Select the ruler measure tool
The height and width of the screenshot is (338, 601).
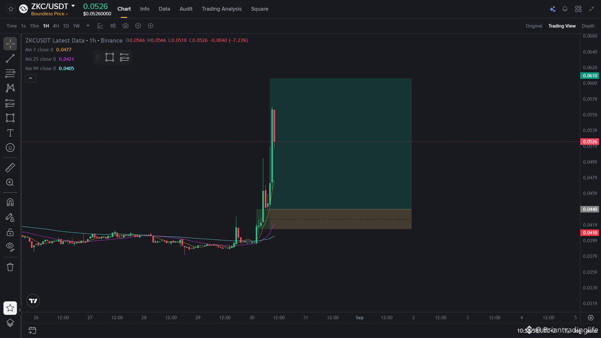click(x=10, y=167)
